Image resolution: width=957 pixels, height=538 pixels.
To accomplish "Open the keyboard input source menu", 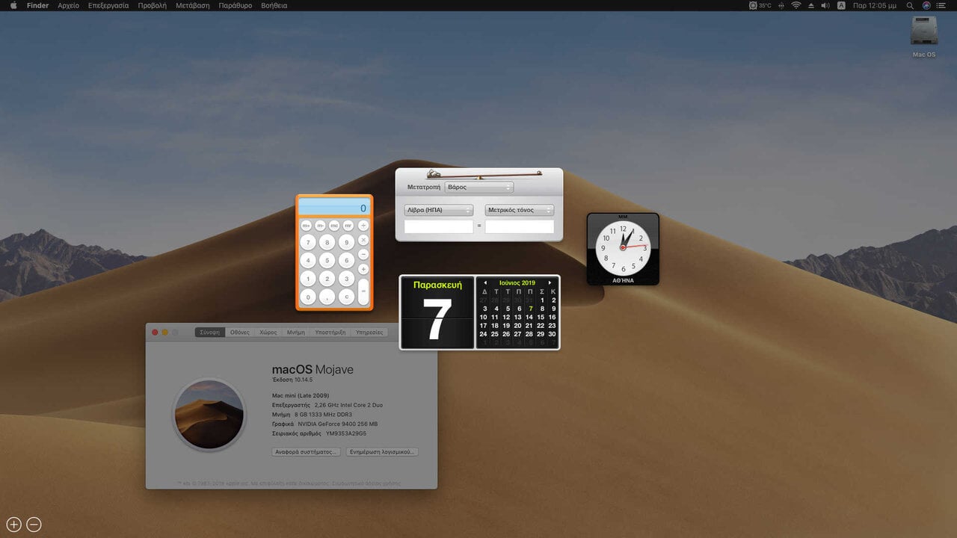I will click(x=841, y=5).
